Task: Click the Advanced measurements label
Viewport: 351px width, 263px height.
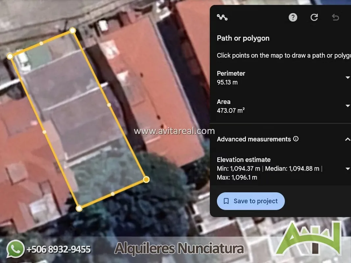Action: [x=254, y=139]
